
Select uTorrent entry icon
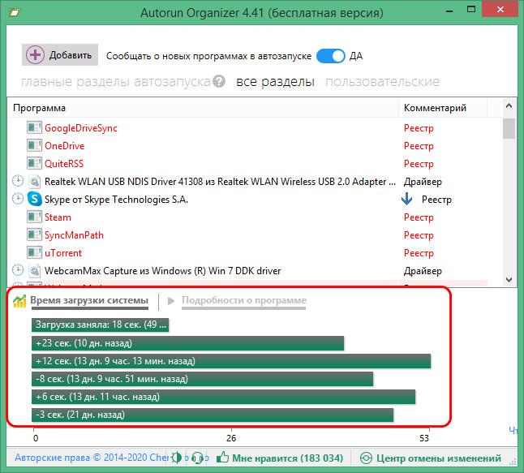[34, 252]
